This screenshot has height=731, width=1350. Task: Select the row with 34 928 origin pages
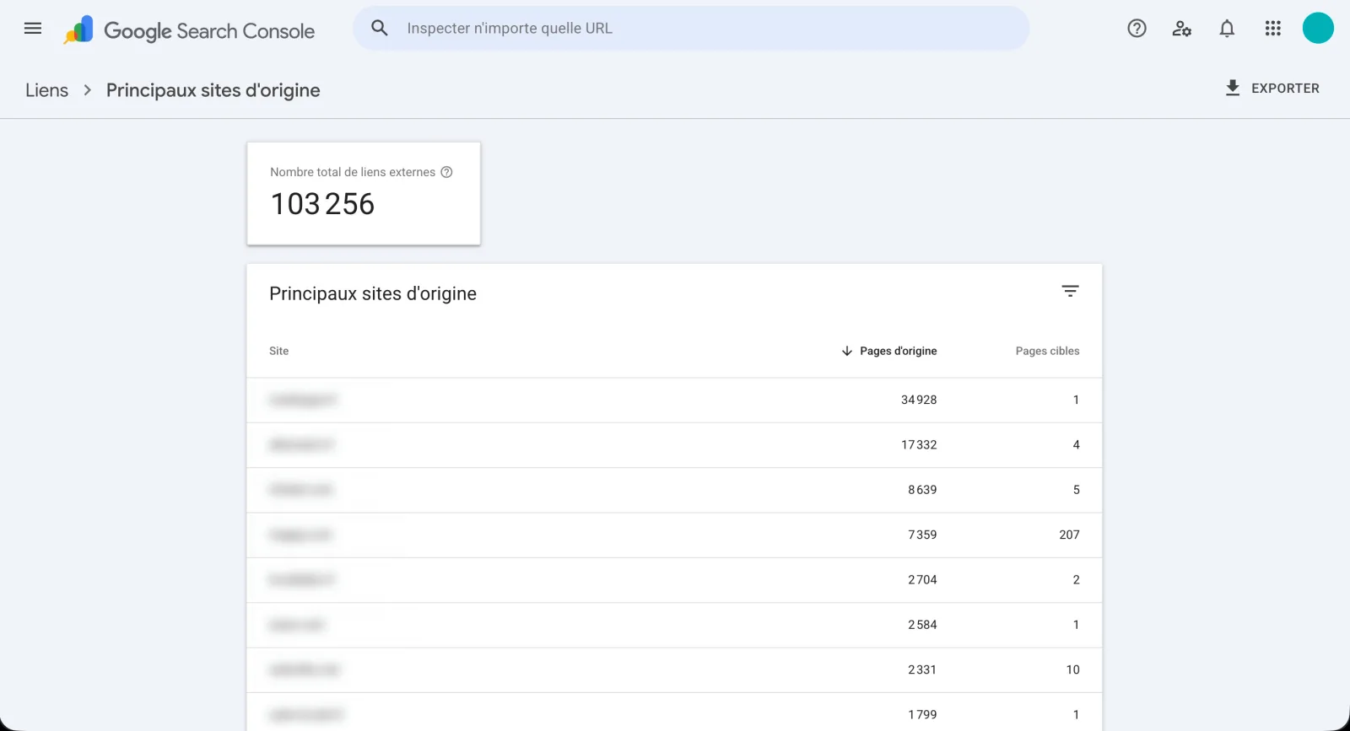[674, 400]
